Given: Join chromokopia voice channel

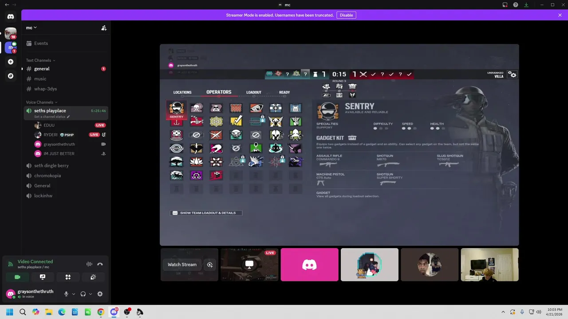Looking at the screenshot, I should tap(67, 175).
